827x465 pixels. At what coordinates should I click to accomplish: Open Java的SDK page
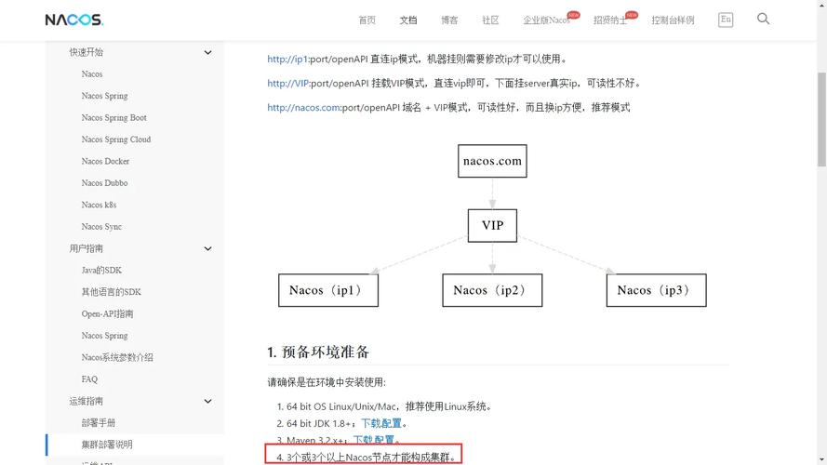[x=101, y=270]
